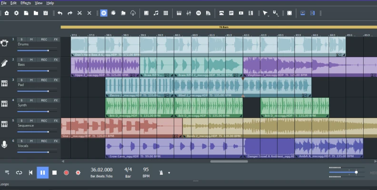This screenshot has height=190, width=377.
Task: Open the piano keyboard icon in toolbar
Action: tap(179, 13)
